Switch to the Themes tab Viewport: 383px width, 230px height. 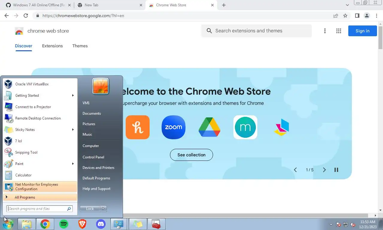coord(80,46)
